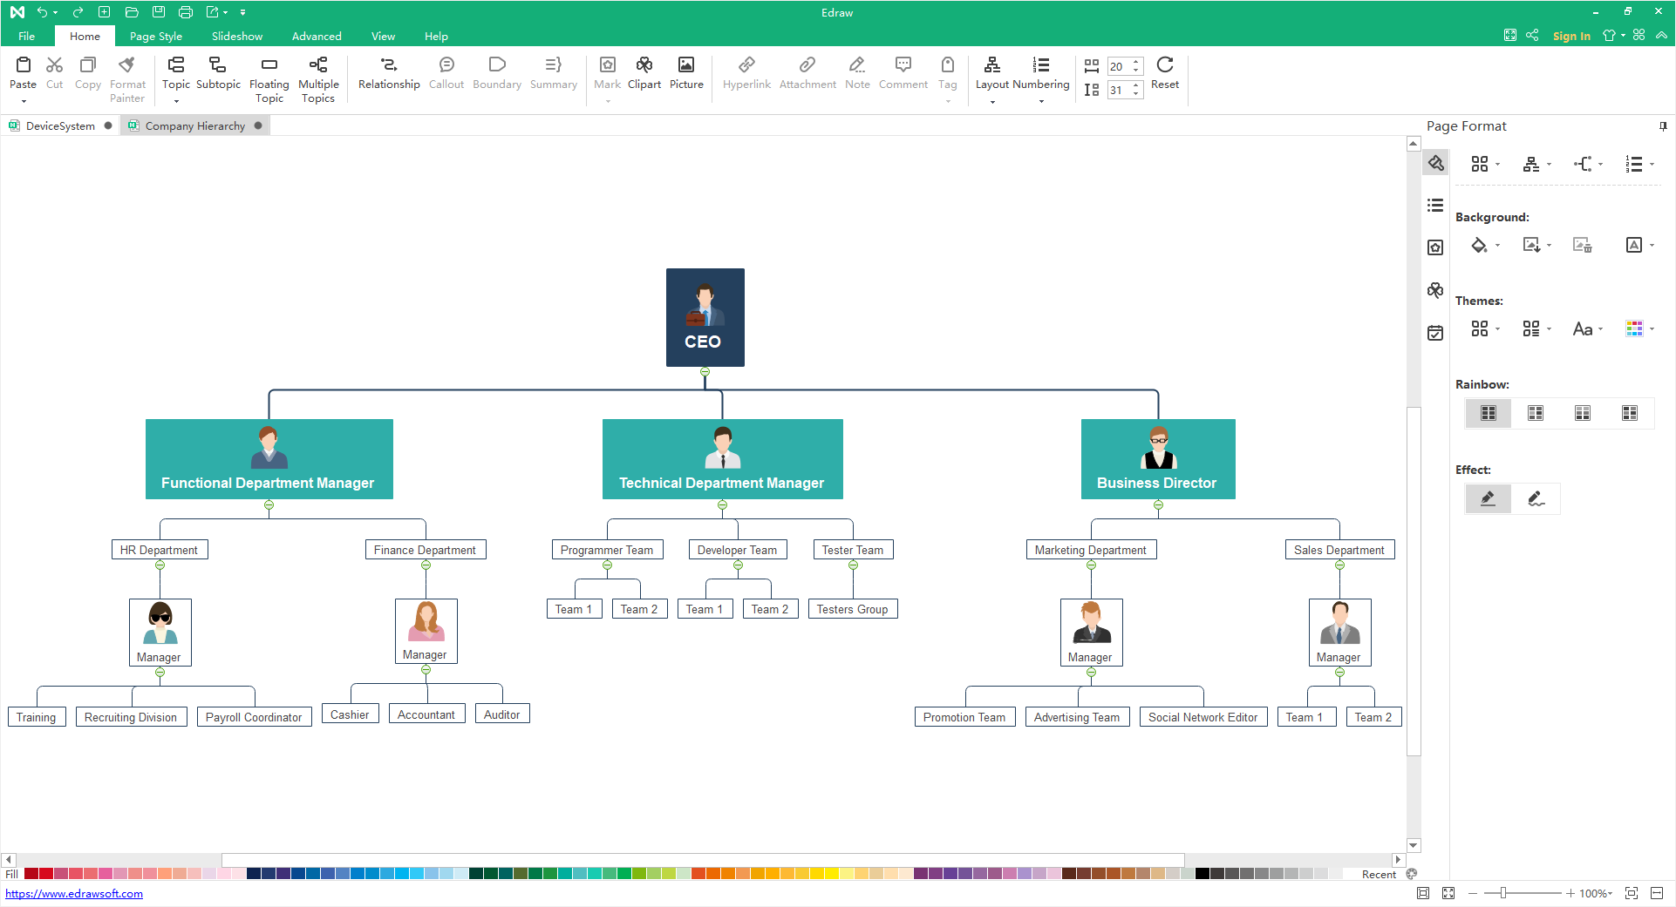This screenshot has height=907, width=1676.
Task: Insert a Hyperlink
Action: [x=746, y=74]
